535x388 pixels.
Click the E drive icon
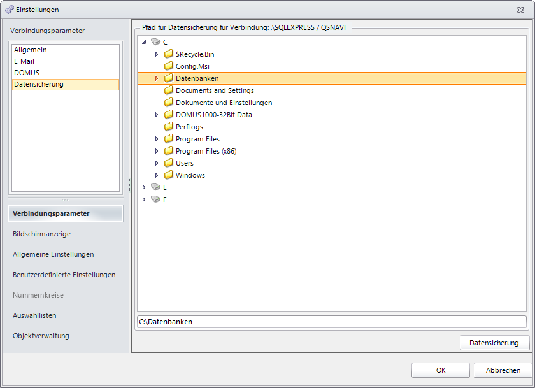(x=155, y=187)
